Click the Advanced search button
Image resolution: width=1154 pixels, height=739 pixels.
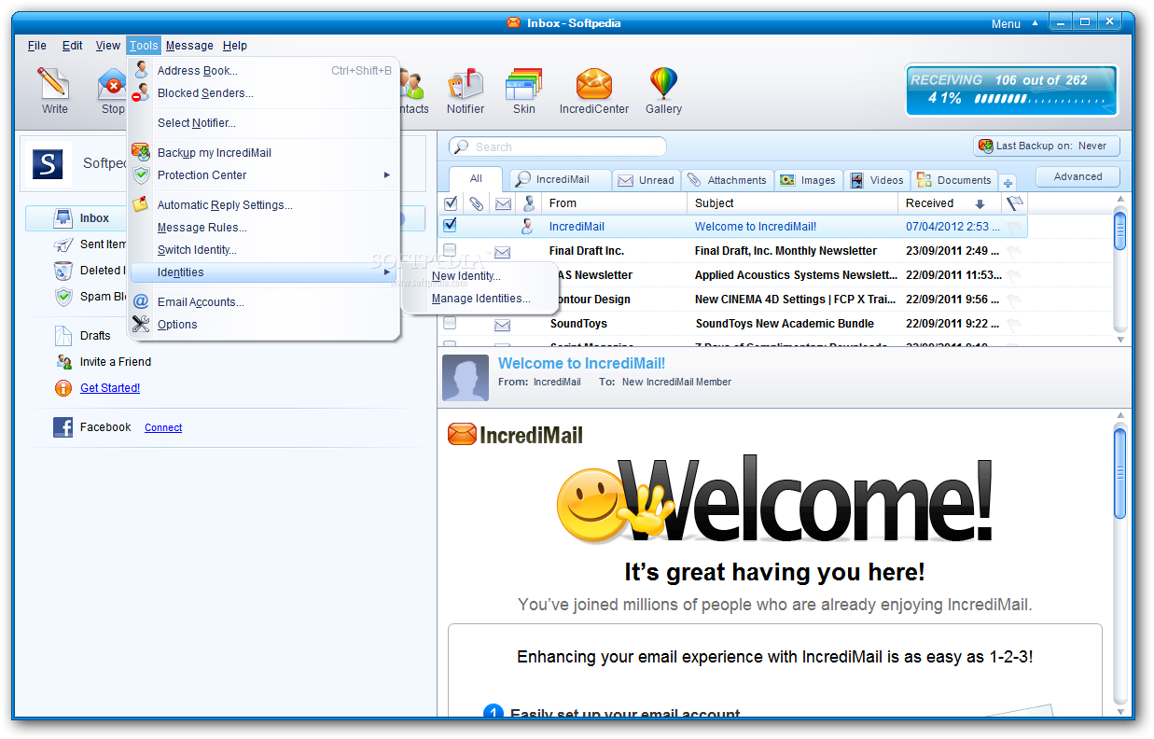click(1078, 176)
